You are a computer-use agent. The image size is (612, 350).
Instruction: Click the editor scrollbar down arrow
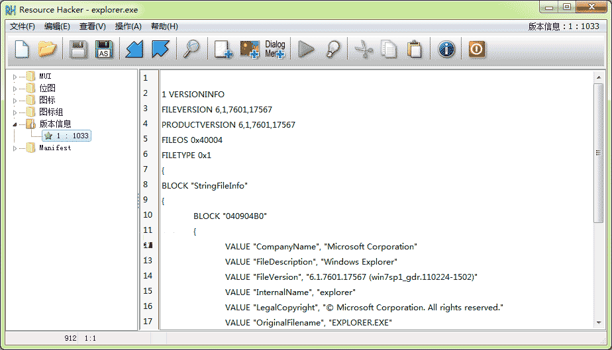pos(599,323)
